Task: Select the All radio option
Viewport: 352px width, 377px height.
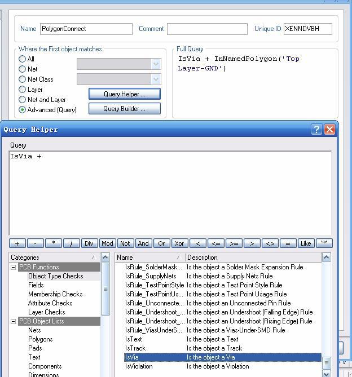Action: (x=22, y=59)
